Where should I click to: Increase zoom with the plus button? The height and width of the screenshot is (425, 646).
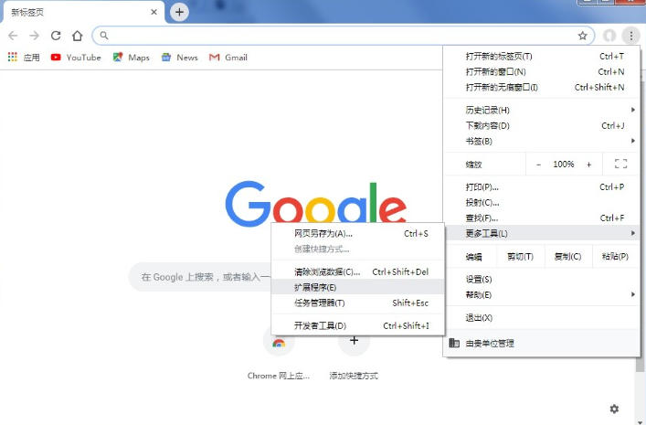point(588,164)
